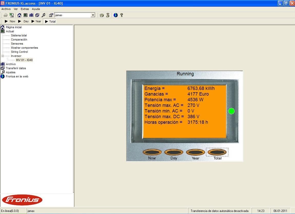
Task: Open the Actual view toolbar icon
Action: pyautogui.click(x=25, y=15)
